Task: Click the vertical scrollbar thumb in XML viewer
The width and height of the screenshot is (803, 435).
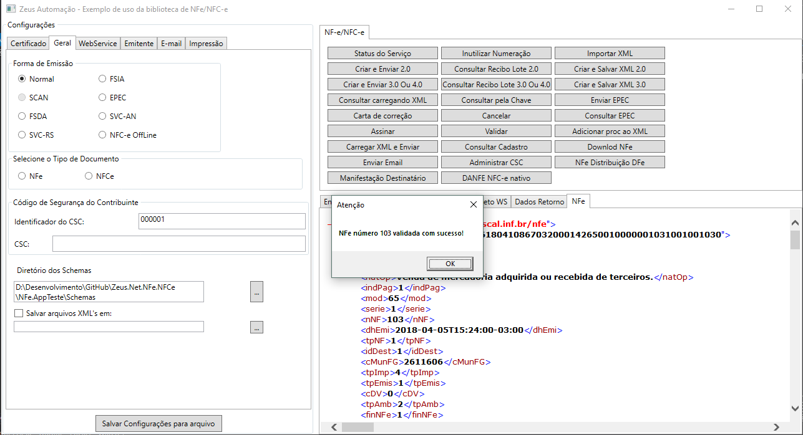Action: point(795,240)
